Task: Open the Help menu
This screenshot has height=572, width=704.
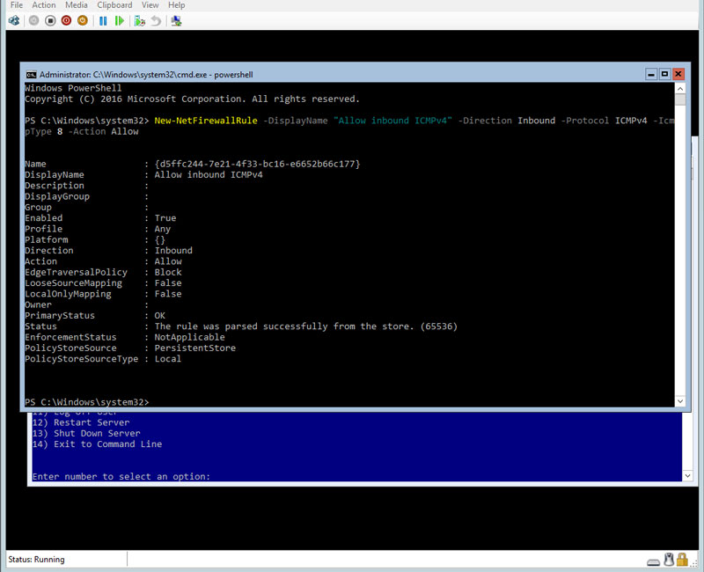Action: [177, 5]
